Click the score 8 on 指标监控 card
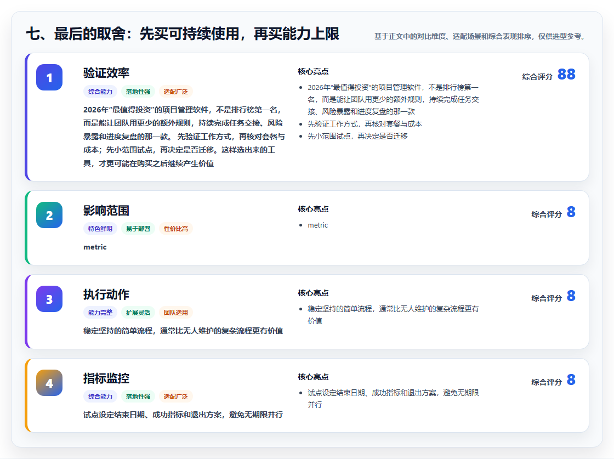The width and height of the screenshot is (614, 459). tap(571, 379)
